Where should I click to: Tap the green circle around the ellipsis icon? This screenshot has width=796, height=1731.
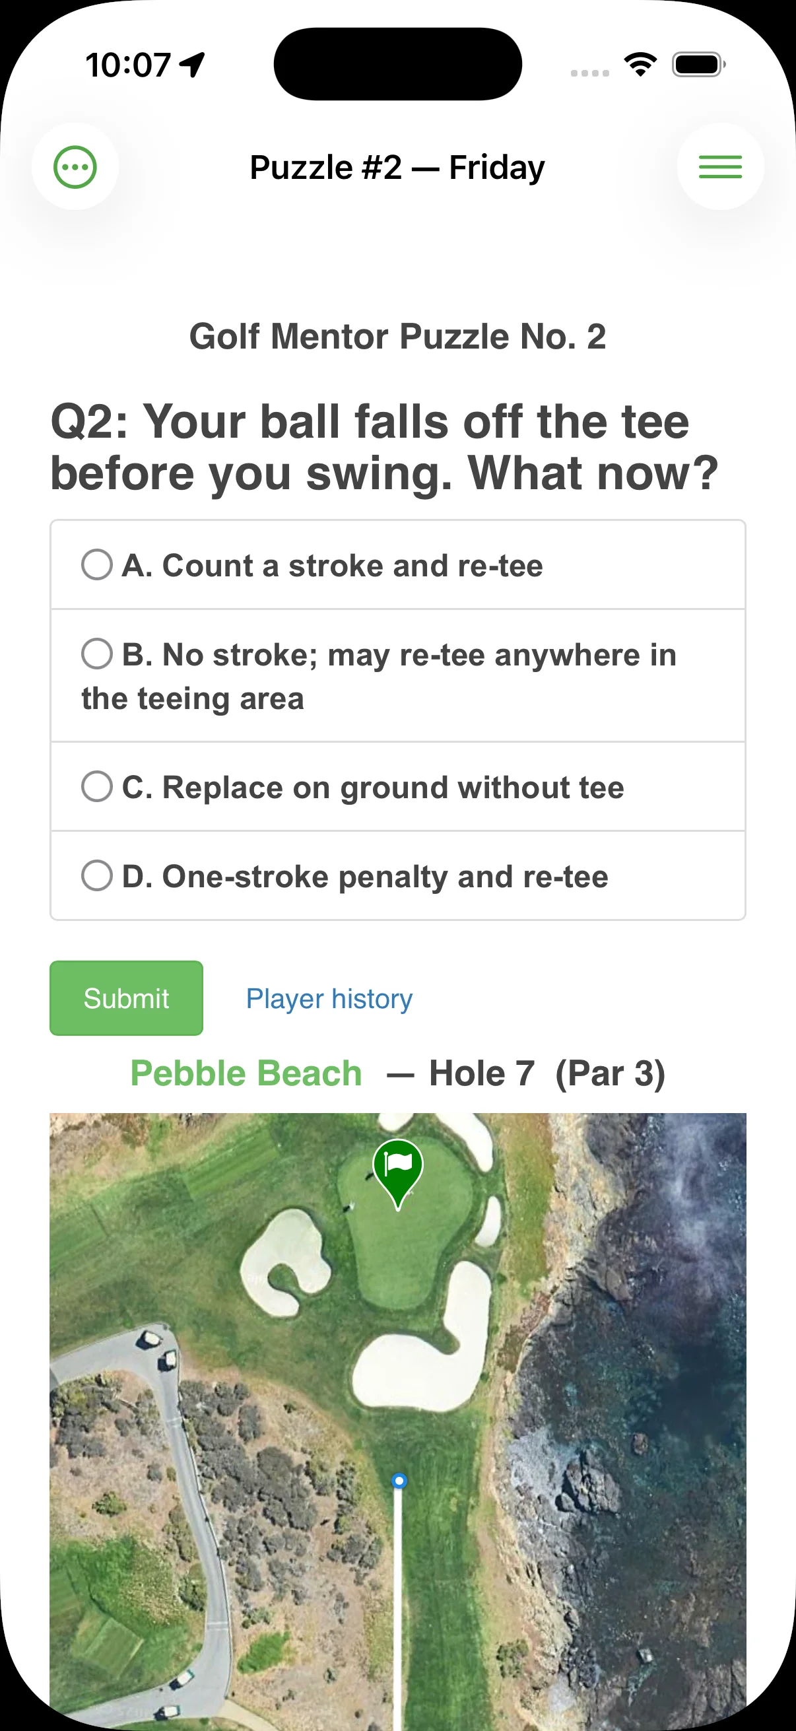coord(75,166)
